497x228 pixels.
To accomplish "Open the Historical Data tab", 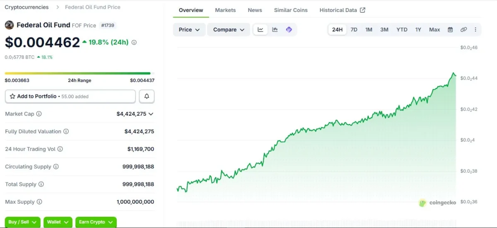I will coord(343,10).
